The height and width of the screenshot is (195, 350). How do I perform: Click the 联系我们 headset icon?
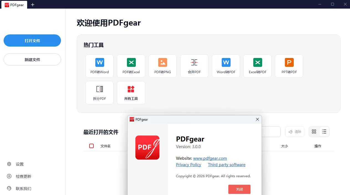[9, 188]
